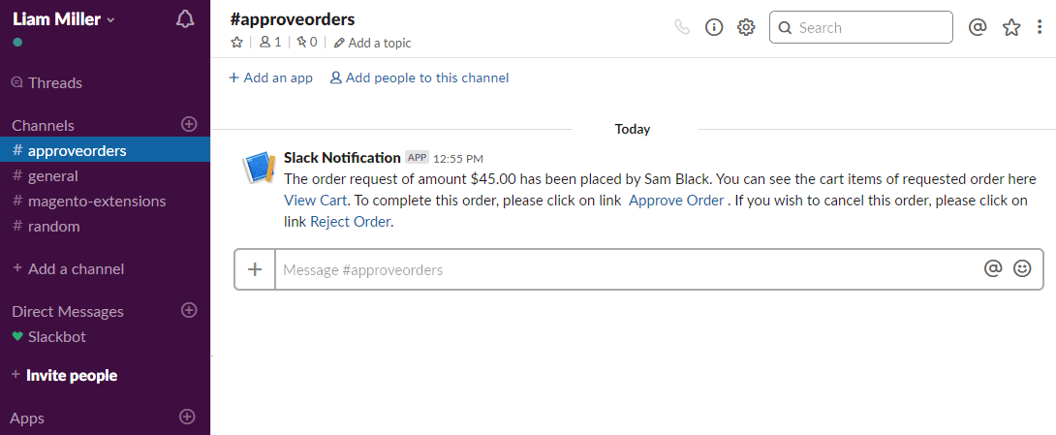Open the Liam Miller workspace menu

tap(64, 19)
